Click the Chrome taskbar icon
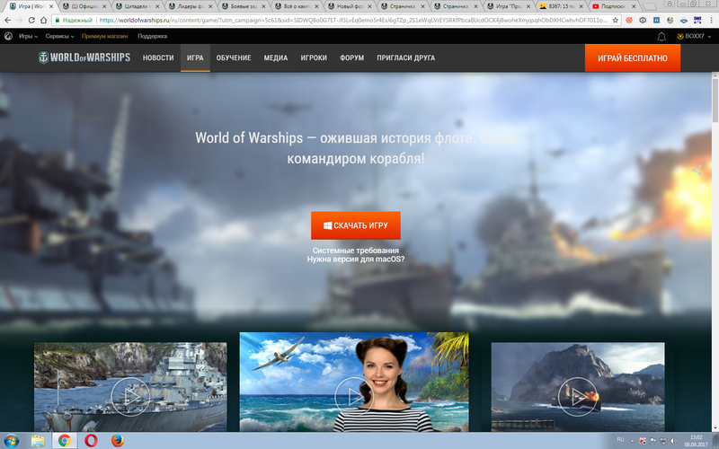 point(64,441)
